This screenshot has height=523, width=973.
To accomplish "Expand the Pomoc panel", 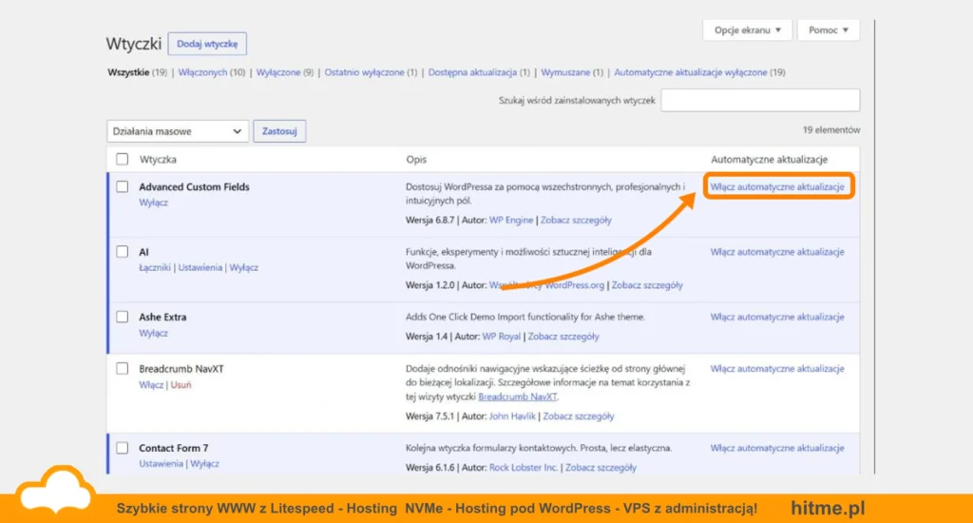I will coord(828,29).
